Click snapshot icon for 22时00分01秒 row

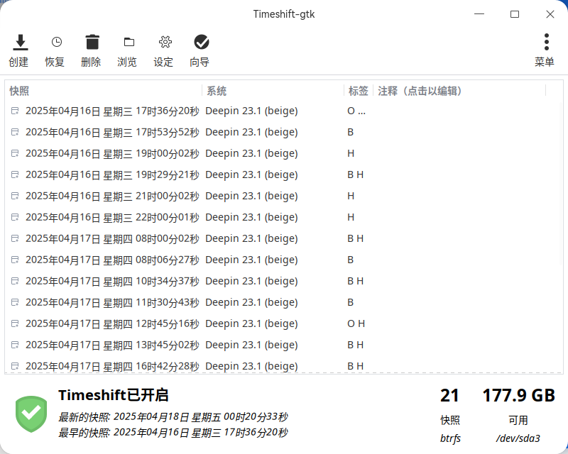tap(15, 217)
